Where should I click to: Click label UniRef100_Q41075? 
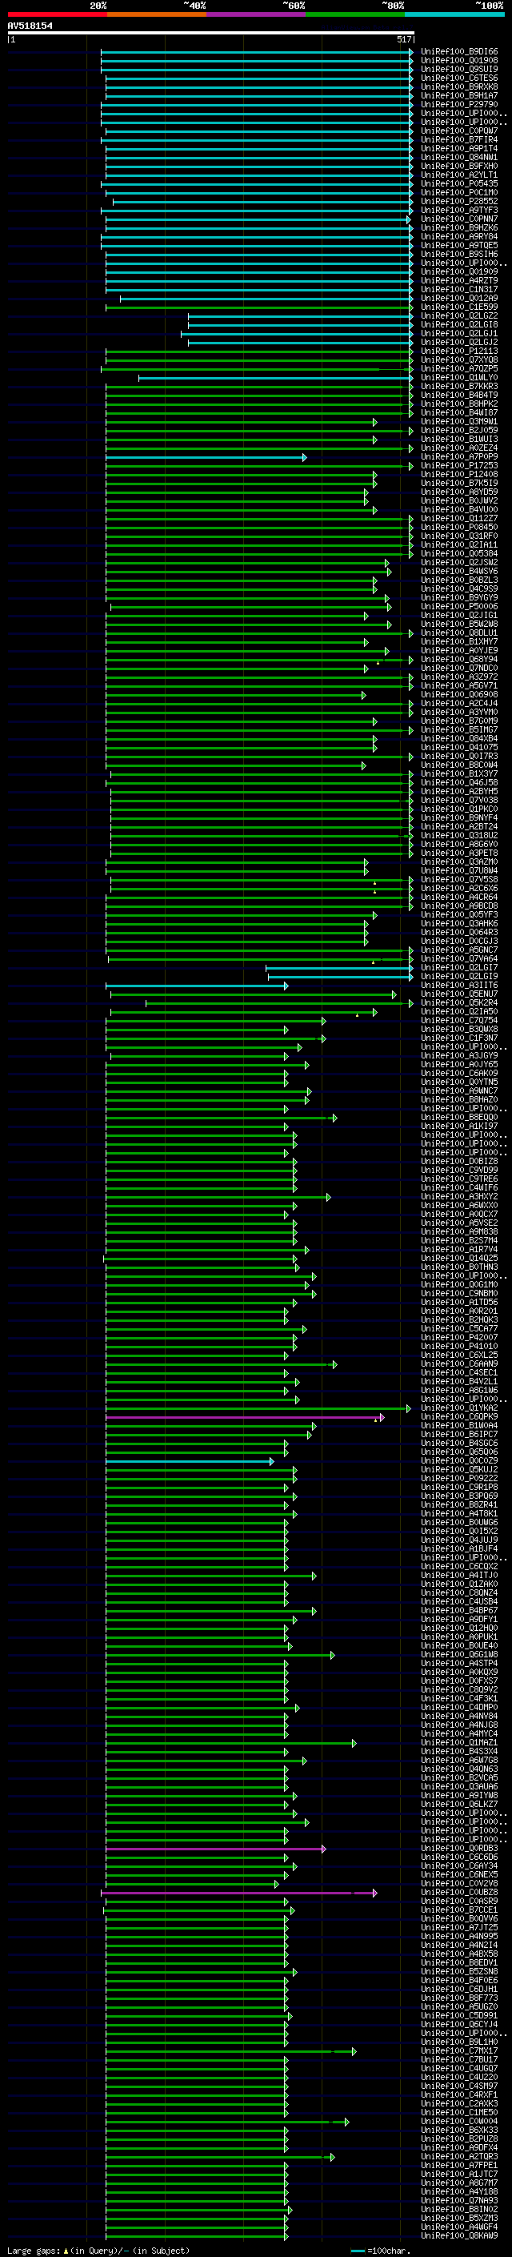[459, 749]
